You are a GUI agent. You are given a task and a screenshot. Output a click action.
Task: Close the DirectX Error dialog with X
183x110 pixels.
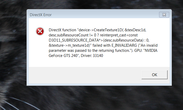coord(164,15)
